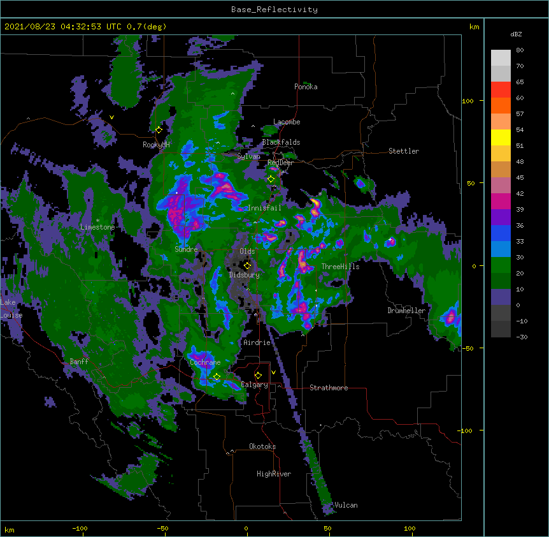Click the 80 value on dBZ legend
The image size is (549, 537).
[520, 50]
